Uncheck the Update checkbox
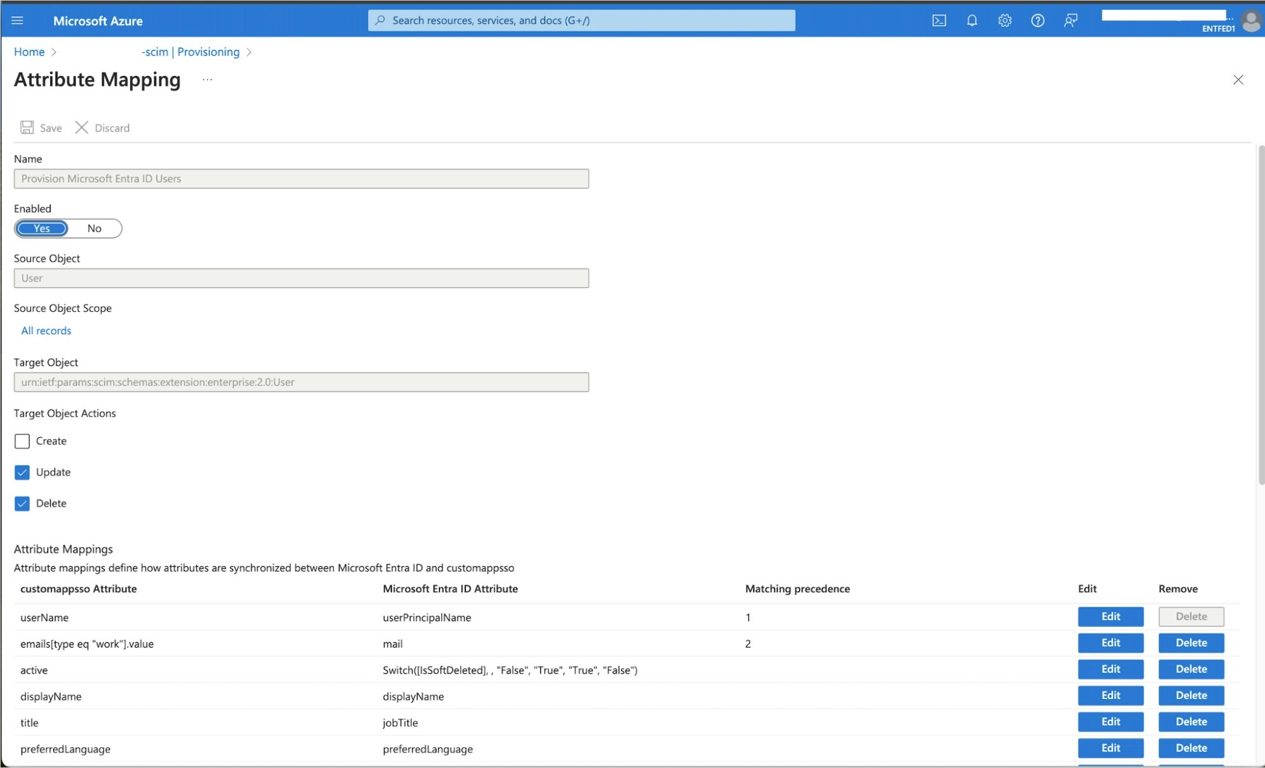This screenshot has width=1265, height=768. 23,472
